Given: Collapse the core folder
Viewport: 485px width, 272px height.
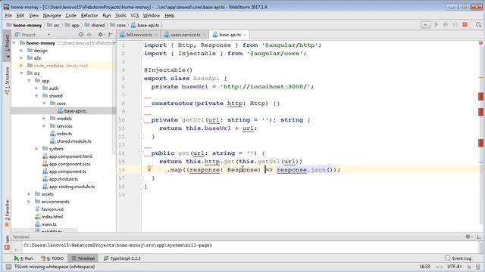Looking at the screenshot, I should tap(44, 104).
